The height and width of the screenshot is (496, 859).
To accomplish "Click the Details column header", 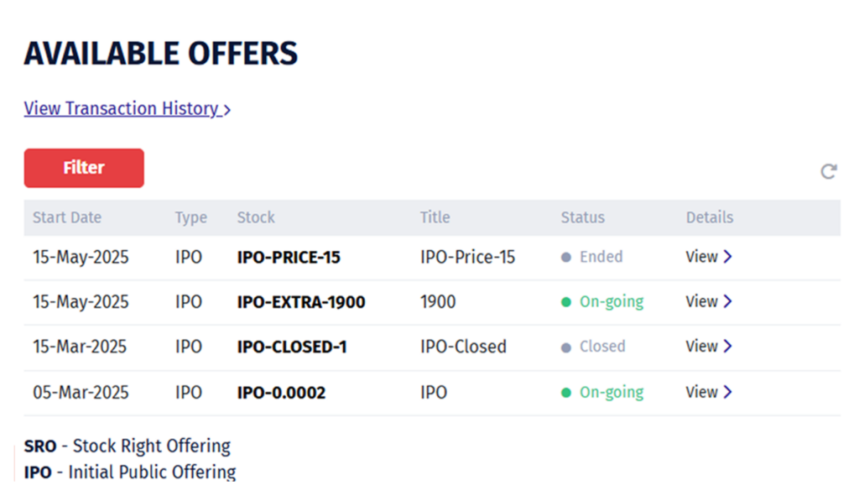I will pos(710,217).
